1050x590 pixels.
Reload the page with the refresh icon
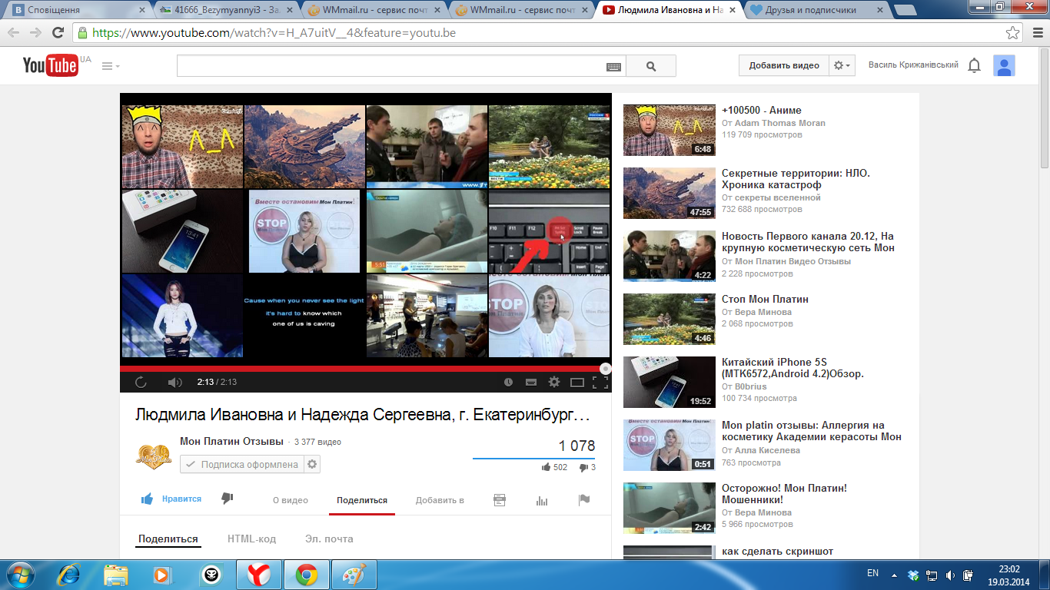click(x=58, y=33)
